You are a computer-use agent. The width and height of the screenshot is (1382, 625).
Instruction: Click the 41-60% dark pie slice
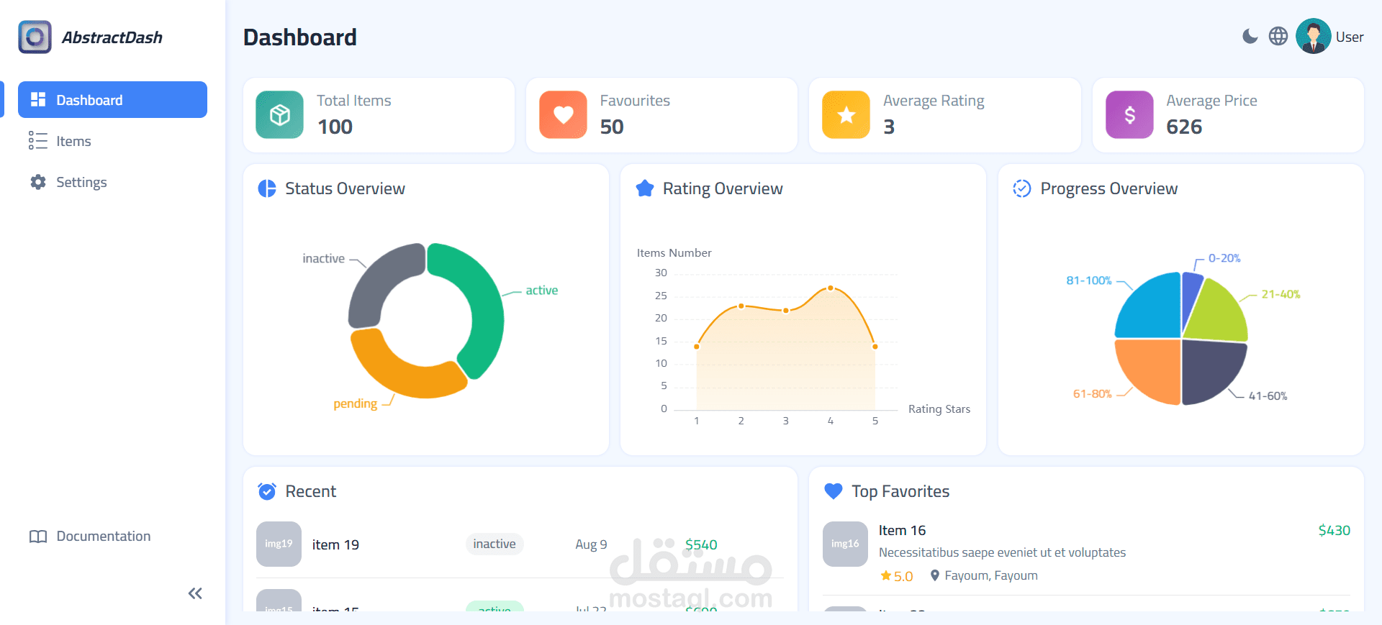(x=1211, y=368)
